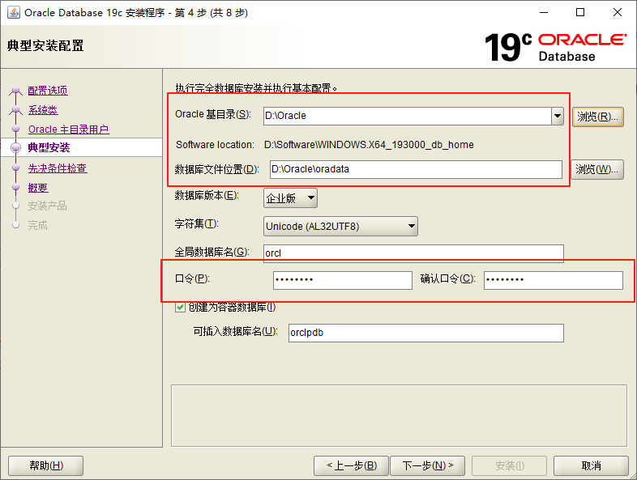The width and height of the screenshot is (637, 480).
Task: Open the 字符集 Unicode (AL32UTF8) dropdown
Action: (340, 226)
